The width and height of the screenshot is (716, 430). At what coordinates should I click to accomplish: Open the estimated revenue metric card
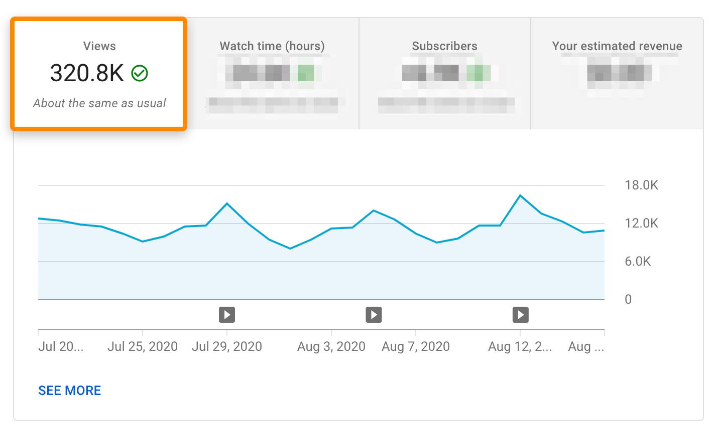click(x=617, y=74)
